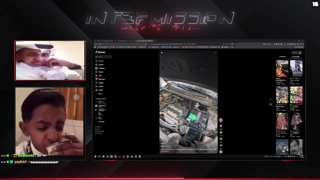This screenshot has height=180, width=320.
Task: Open profile avatar in top right pill
Action: click(x=300, y=53)
